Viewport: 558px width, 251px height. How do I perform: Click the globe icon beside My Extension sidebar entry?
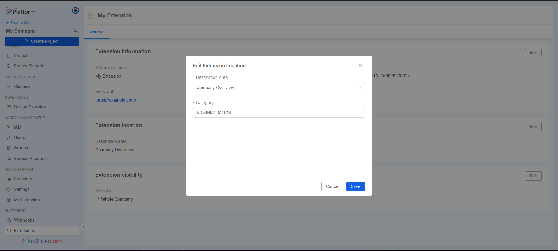tap(9, 200)
